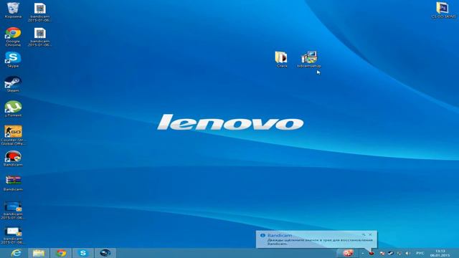Screen dimensions: 459x258
Task: Open File Explorer from the taskbar
Action: click(39, 253)
